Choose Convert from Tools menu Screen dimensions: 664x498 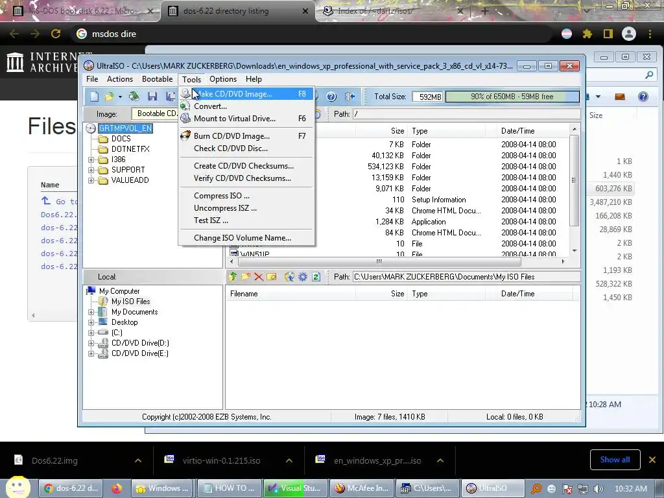pos(246,106)
